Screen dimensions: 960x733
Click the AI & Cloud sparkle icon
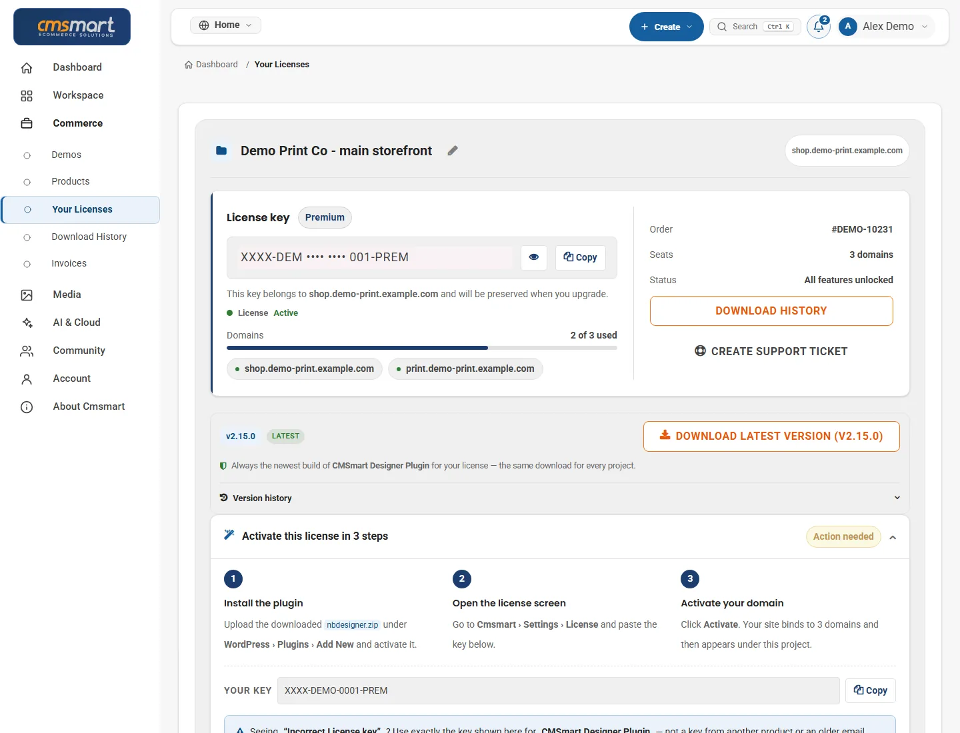pyautogui.click(x=27, y=323)
